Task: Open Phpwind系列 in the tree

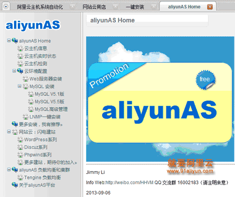Action: (38, 155)
